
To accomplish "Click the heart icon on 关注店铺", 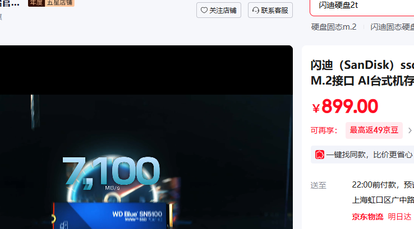I will click(204, 10).
